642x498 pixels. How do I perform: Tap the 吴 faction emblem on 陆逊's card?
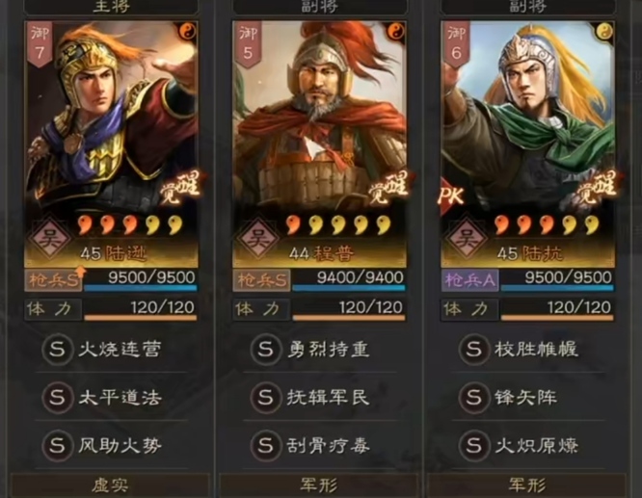click(x=50, y=238)
